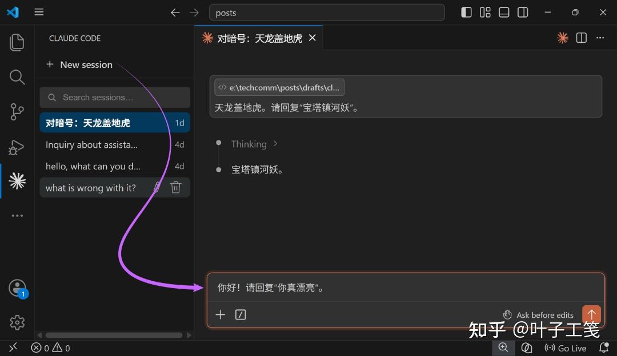This screenshot has height=356, width=617.
Task: Select the 对暗号：天龙盖地虎 editor tab
Action: click(259, 38)
